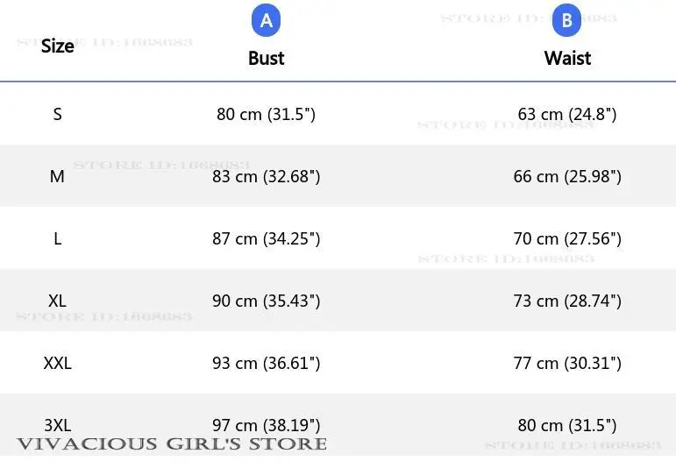This screenshot has height=468, width=676.
Task: Click waist value 77 cm (30.31")
Action: 567,363
